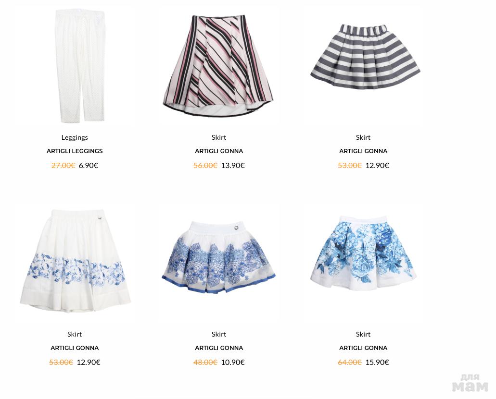This screenshot has height=399, width=496.
Task: Select the Leggings category label
Action: (x=75, y=138)
